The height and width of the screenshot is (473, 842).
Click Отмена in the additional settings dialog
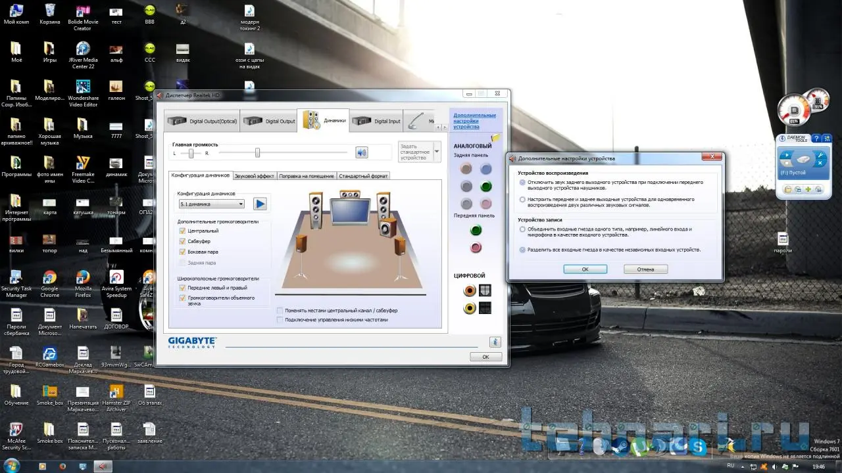(645, 269)
